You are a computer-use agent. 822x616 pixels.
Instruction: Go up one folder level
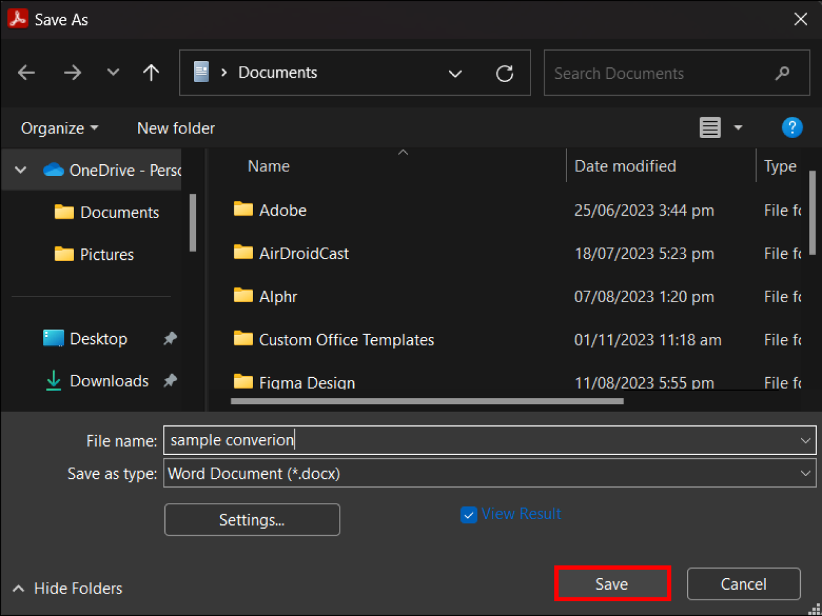(151, 73)
